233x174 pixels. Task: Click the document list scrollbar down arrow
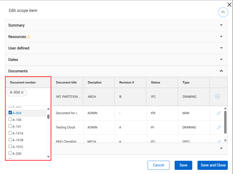point(48,157)
